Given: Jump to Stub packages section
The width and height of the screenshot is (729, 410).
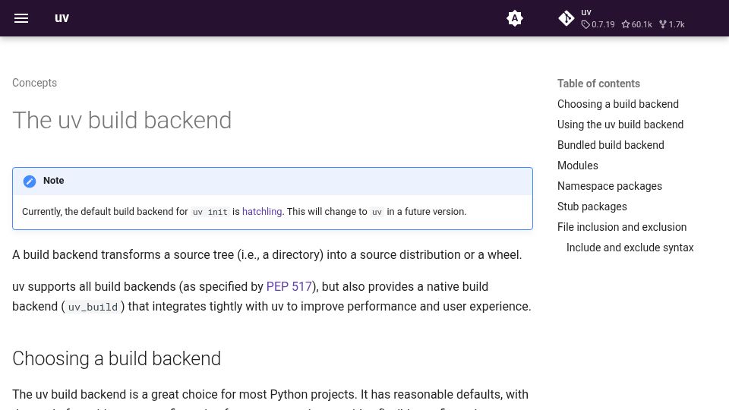Looking at the screenshot, I should tap(592, 207).
